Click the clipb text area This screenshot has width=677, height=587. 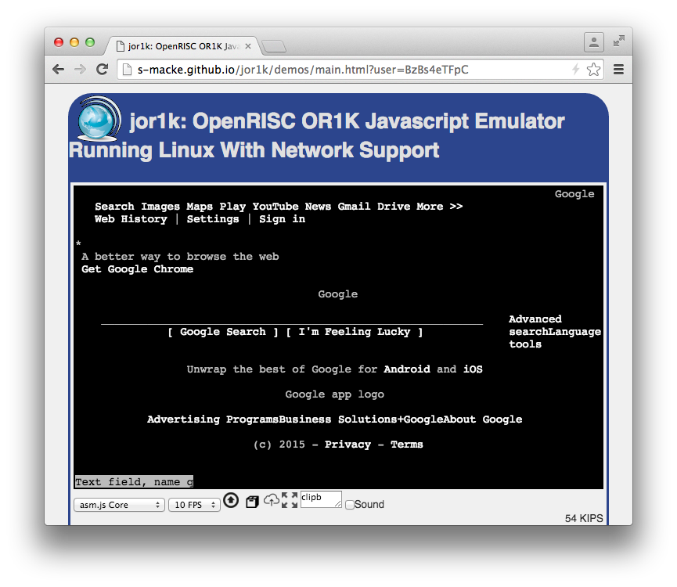click(x=321, y=499)
